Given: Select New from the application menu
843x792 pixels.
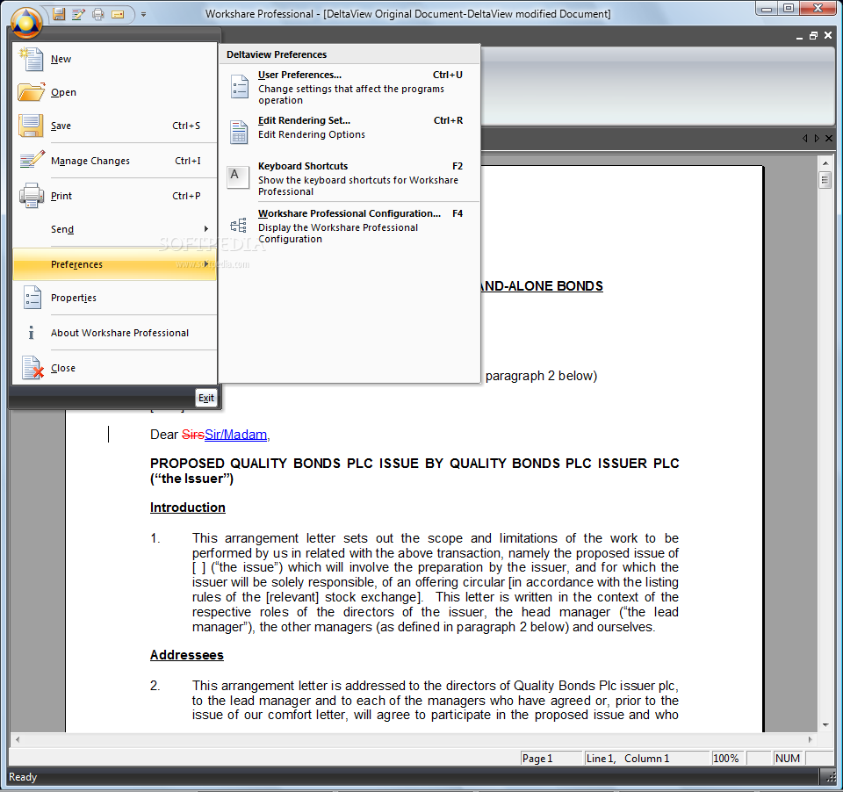Looking at the screenshot, I should click(x=115, y=59).
